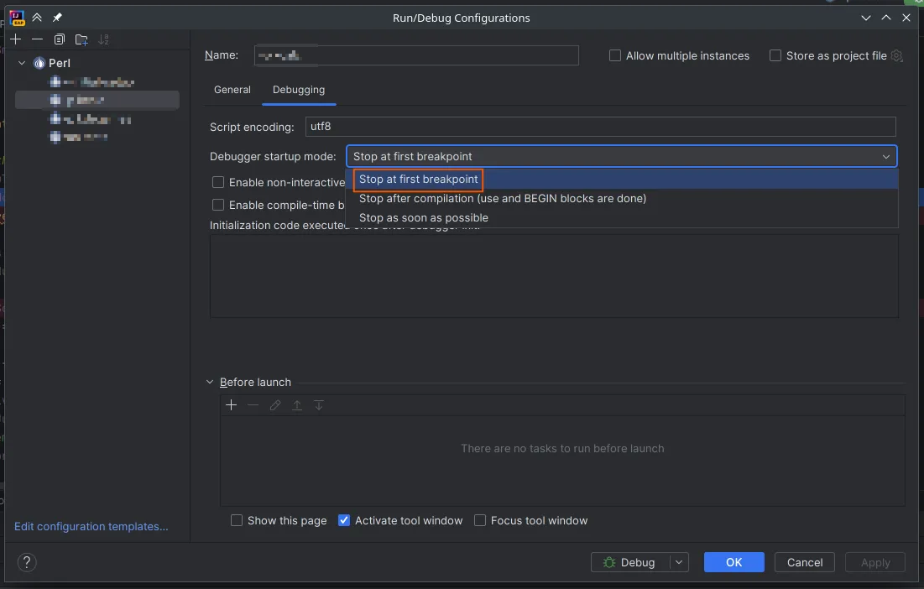Screen dimensions: 924x589
Task: Select Stop after compilation option
Action: coord(502,199)
